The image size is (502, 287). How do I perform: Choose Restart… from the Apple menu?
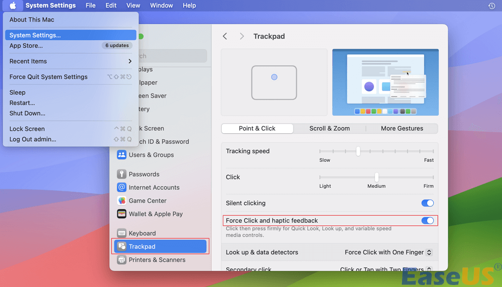[x=71, y=103]
